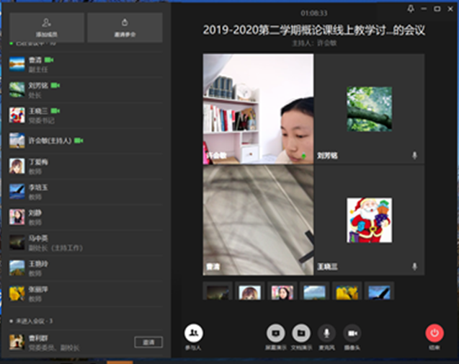Start 屏幕演示 screen sharing
This screenshot has width=459, height=364.
click(x=275, y=333)
